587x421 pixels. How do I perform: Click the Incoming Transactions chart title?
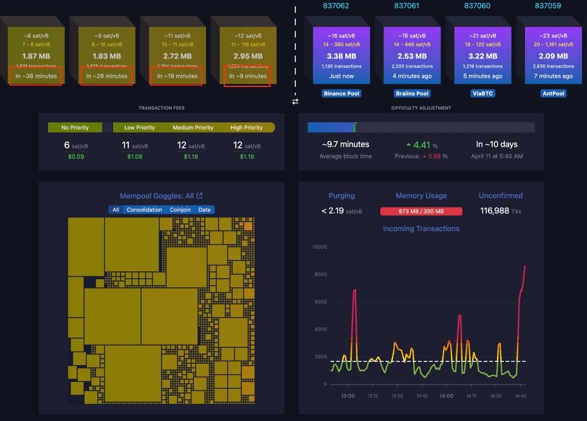tap(421, 229)
